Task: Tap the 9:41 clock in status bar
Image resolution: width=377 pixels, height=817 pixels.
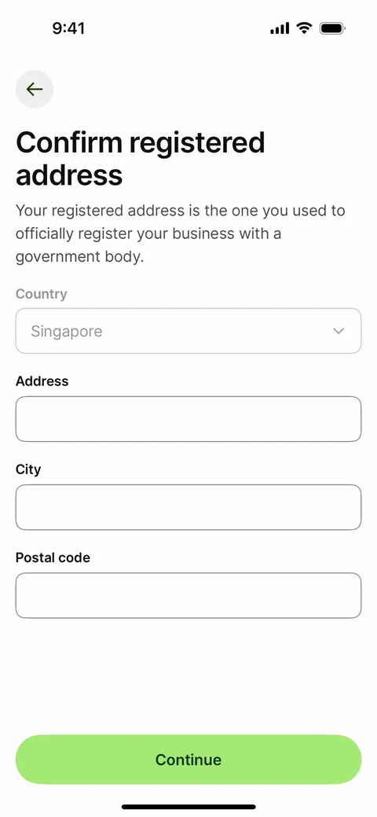Action: pos(68,28)
